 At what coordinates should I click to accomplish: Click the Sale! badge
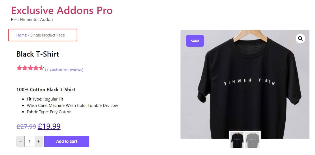[x=195, y=41]
